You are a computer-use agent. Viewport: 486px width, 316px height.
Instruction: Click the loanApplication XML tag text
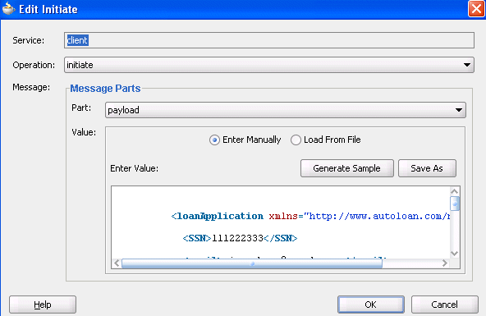[x=220, y=216]
